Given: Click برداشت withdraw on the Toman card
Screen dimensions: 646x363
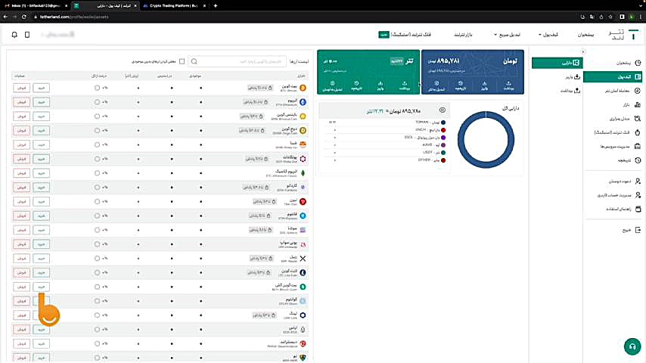Looking at the screenshot, I should click(x=508, y=85).
